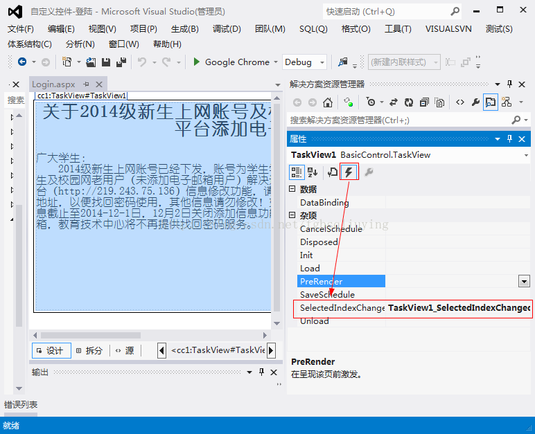
Task: Click the Show All Files icon
Action: click(x=439, y=102)
